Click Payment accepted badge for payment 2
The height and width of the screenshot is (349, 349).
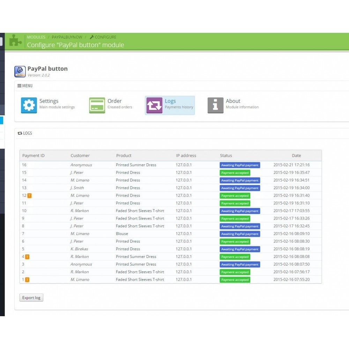[235, 272]
